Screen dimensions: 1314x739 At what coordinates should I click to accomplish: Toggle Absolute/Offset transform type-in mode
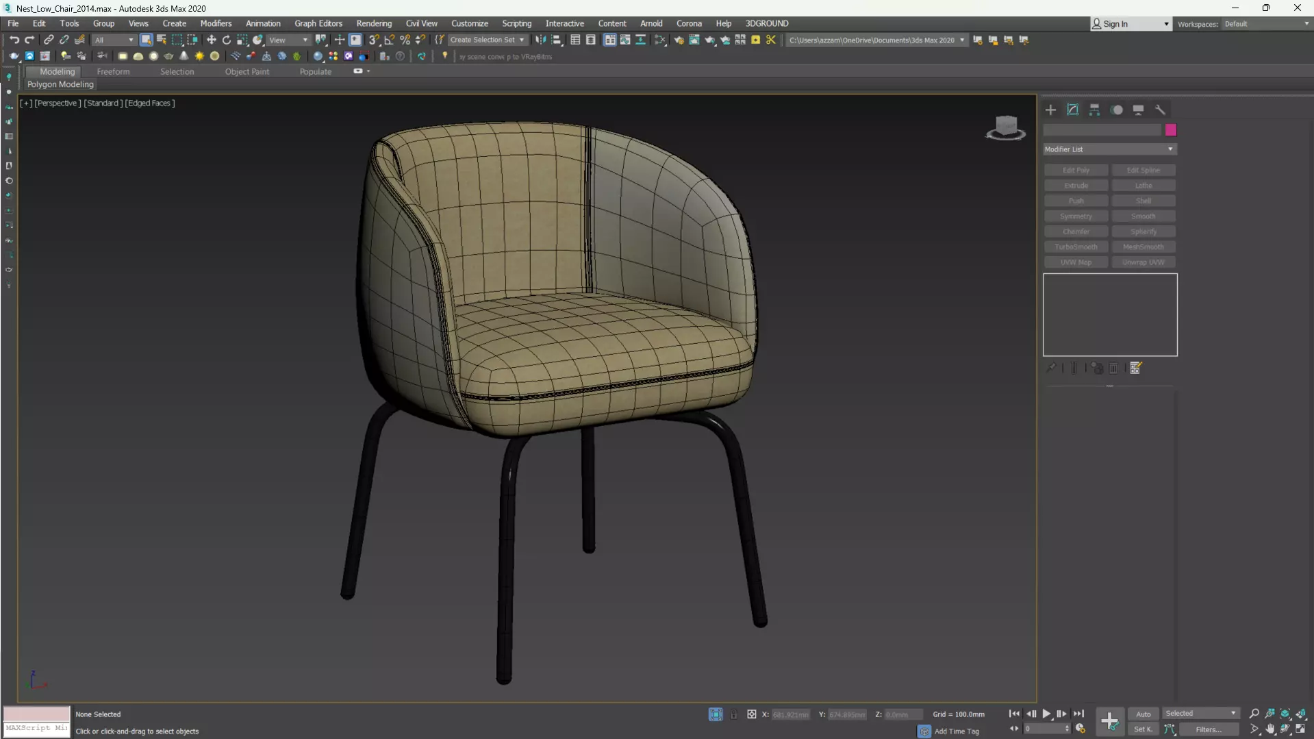[x=751, y=714]
